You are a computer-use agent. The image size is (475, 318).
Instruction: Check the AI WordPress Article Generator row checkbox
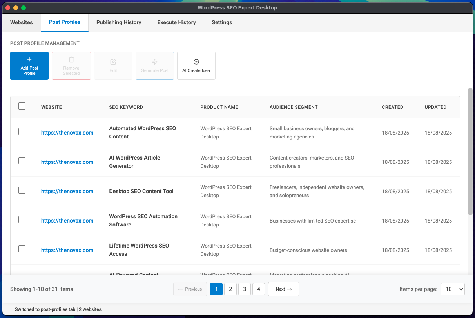tap(22, 161)
